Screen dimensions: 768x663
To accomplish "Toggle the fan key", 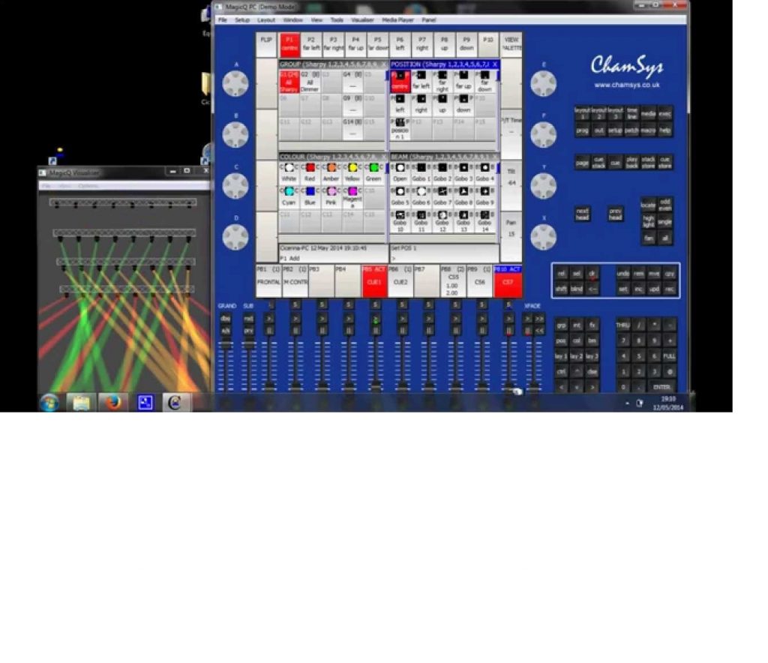I will (x=649, y=238).
